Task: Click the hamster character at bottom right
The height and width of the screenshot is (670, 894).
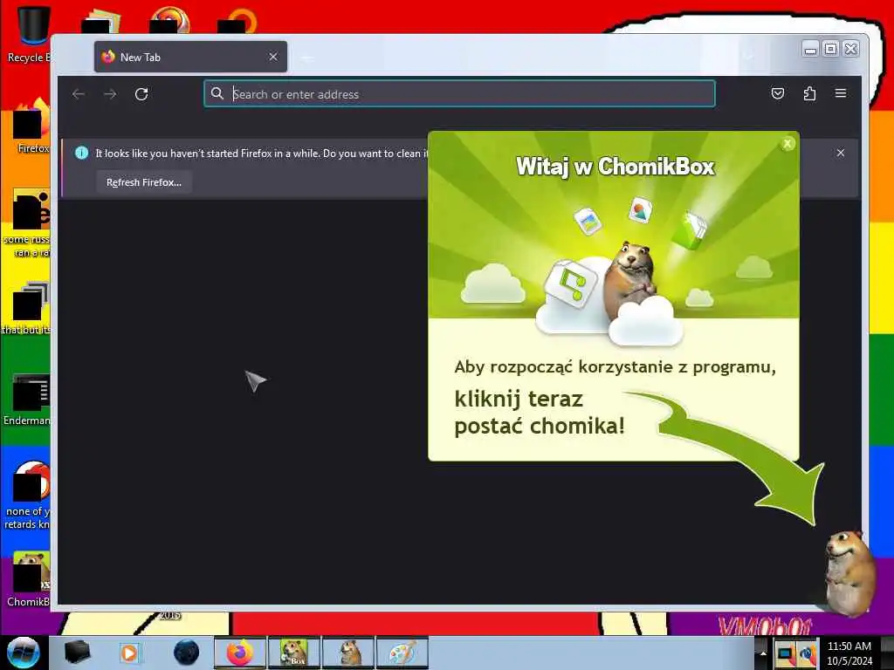Action: coord(849,572)
